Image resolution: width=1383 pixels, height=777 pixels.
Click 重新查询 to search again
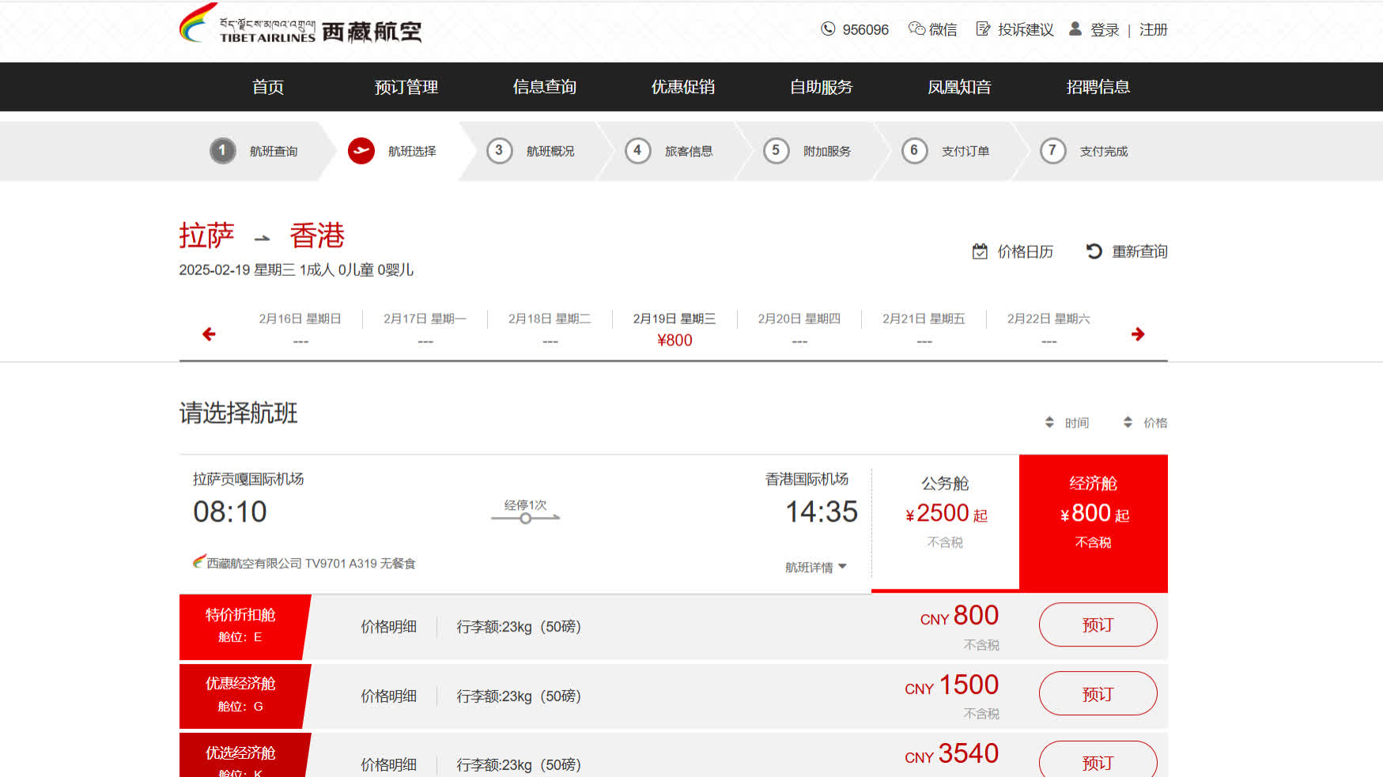[x=1127, y=251]
